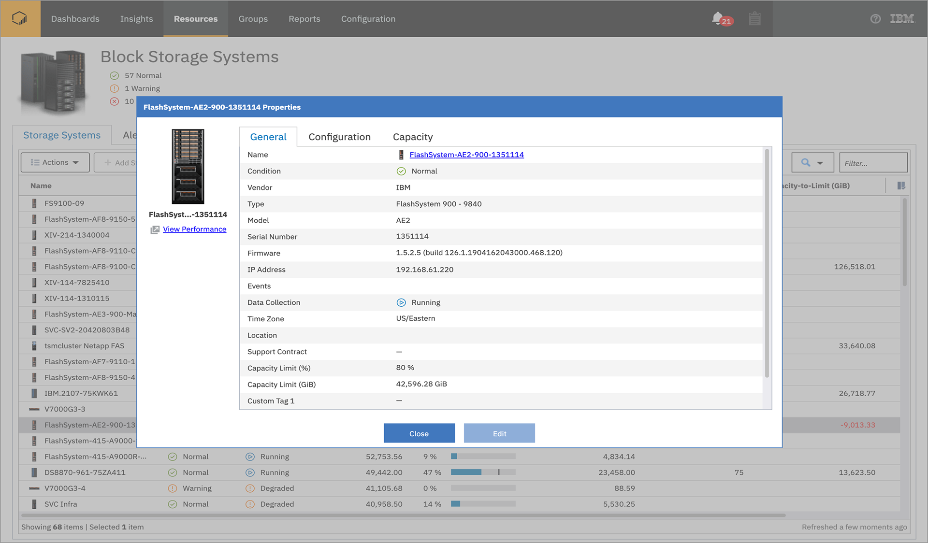928x543 pixels.
Task: Click the 192.168.61.220 IP address value
Action: click(425, 270)
